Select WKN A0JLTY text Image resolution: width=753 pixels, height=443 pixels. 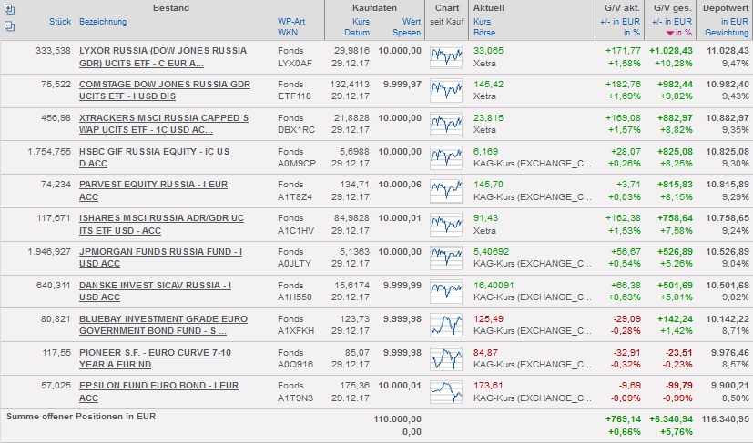[x=294, y=264]
